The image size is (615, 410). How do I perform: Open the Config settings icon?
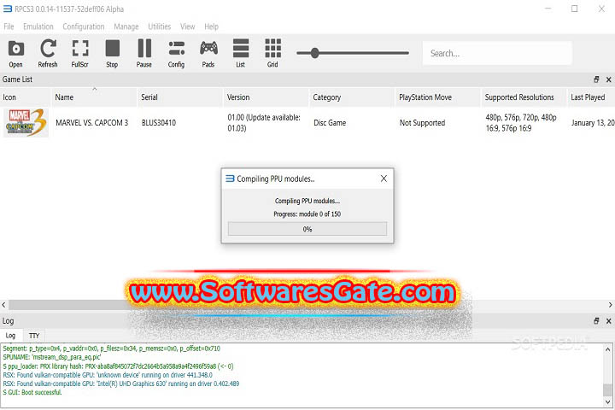(x=177, y=53)
